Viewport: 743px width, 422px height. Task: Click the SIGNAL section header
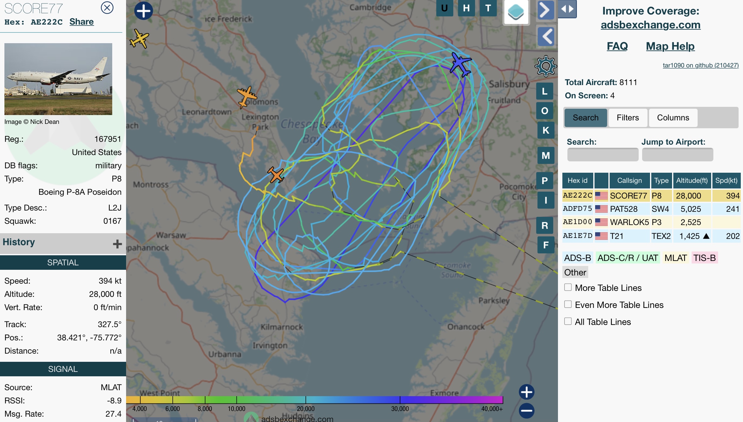pyautogui.click(x=63, y=369)
